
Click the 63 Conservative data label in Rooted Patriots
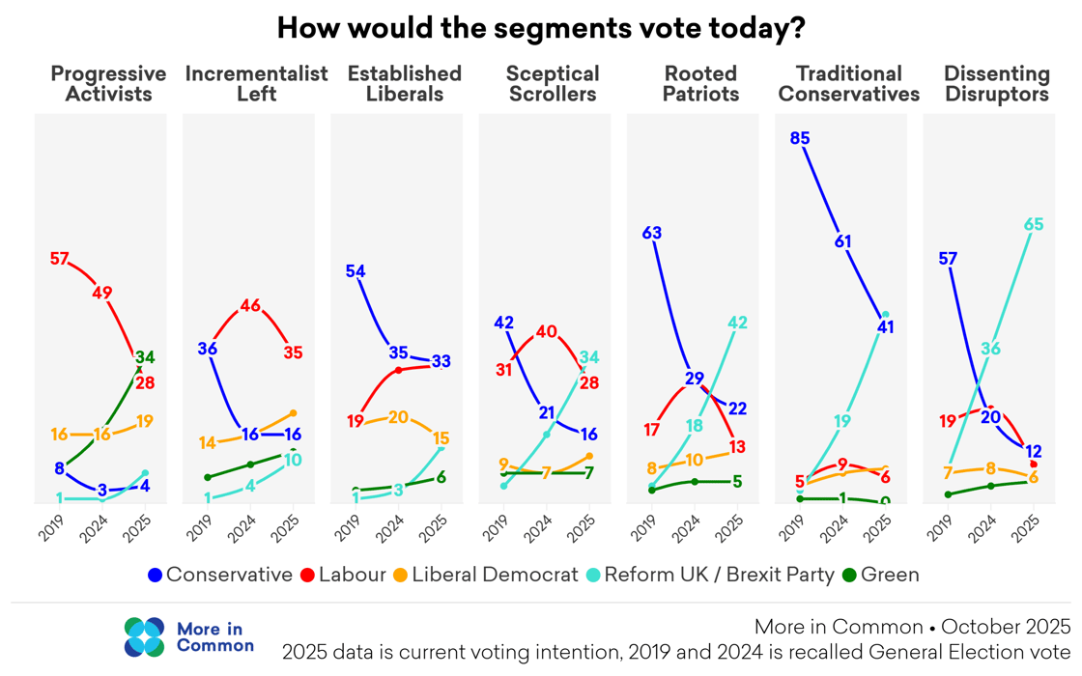(651, 233)
